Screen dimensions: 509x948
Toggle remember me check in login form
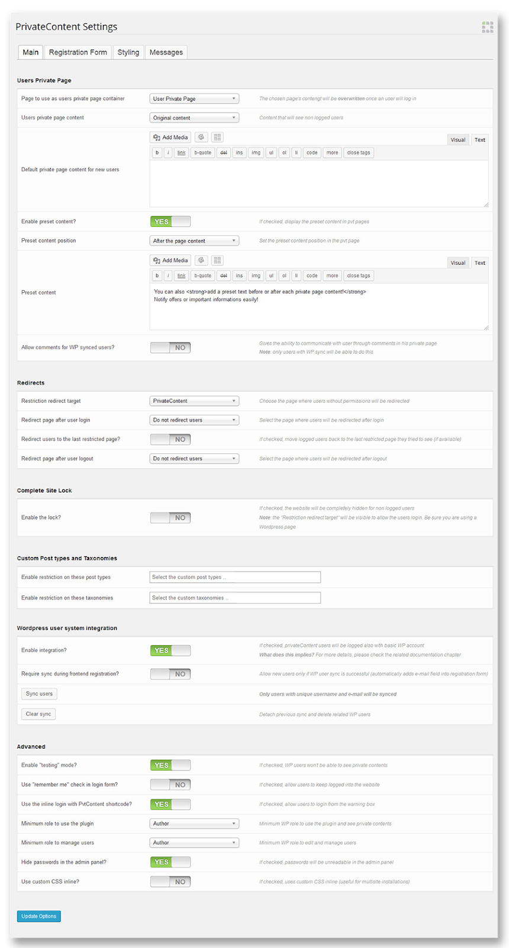point(170,785)
